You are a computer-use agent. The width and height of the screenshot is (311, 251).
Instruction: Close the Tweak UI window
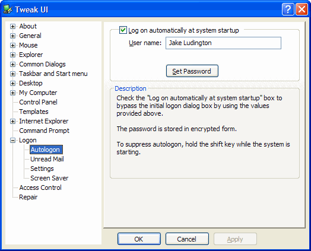point(302,9)
